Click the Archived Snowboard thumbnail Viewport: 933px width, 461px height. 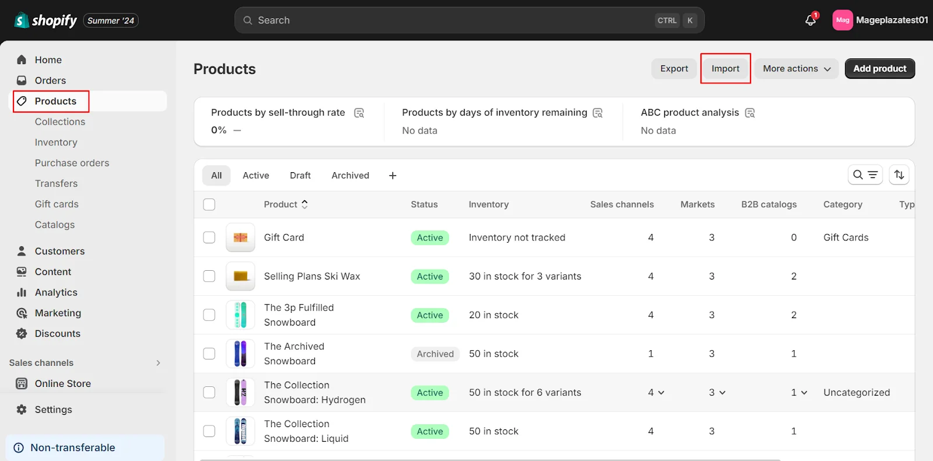click(x=240, y=354)
